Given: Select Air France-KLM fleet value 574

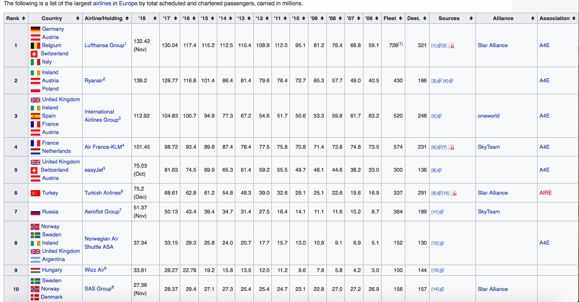Looking at the screenshot, I should pos(398,147).
